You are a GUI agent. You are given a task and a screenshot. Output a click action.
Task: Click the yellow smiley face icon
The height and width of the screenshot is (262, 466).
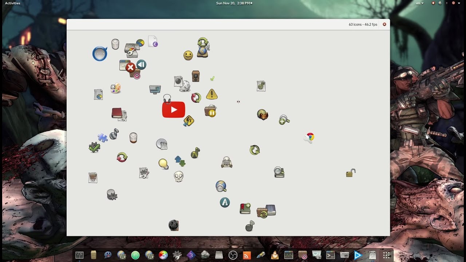point(188,55)
